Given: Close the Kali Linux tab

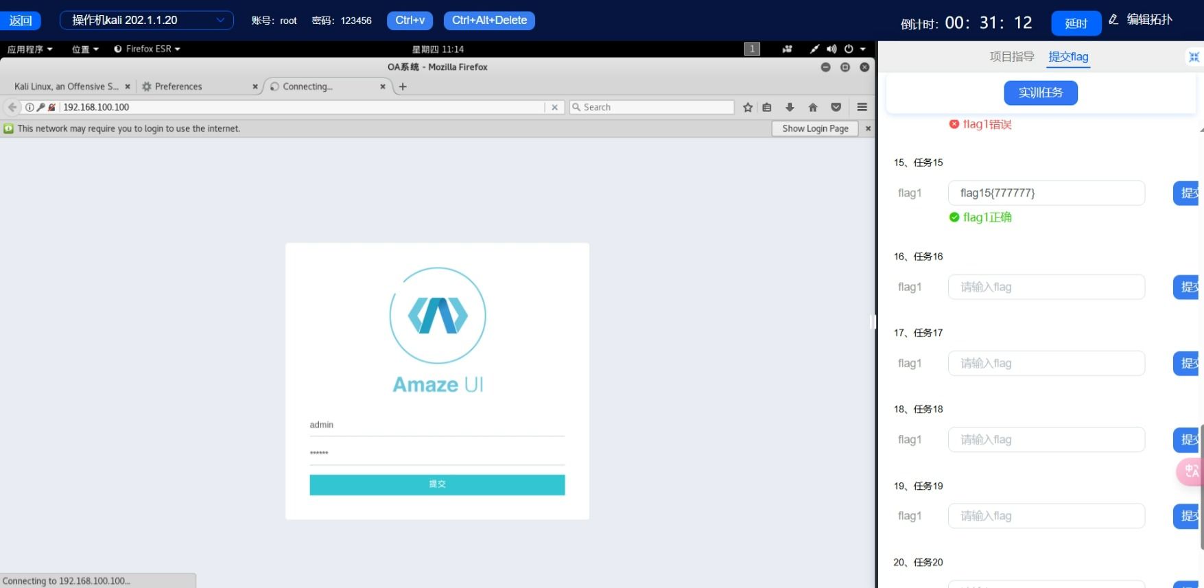Looking at the screenshot, I should click(x=128, y=86).
